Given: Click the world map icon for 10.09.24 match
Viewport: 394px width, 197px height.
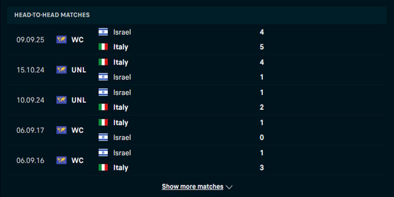Looking at the screenshot, I should pos(62,100).
